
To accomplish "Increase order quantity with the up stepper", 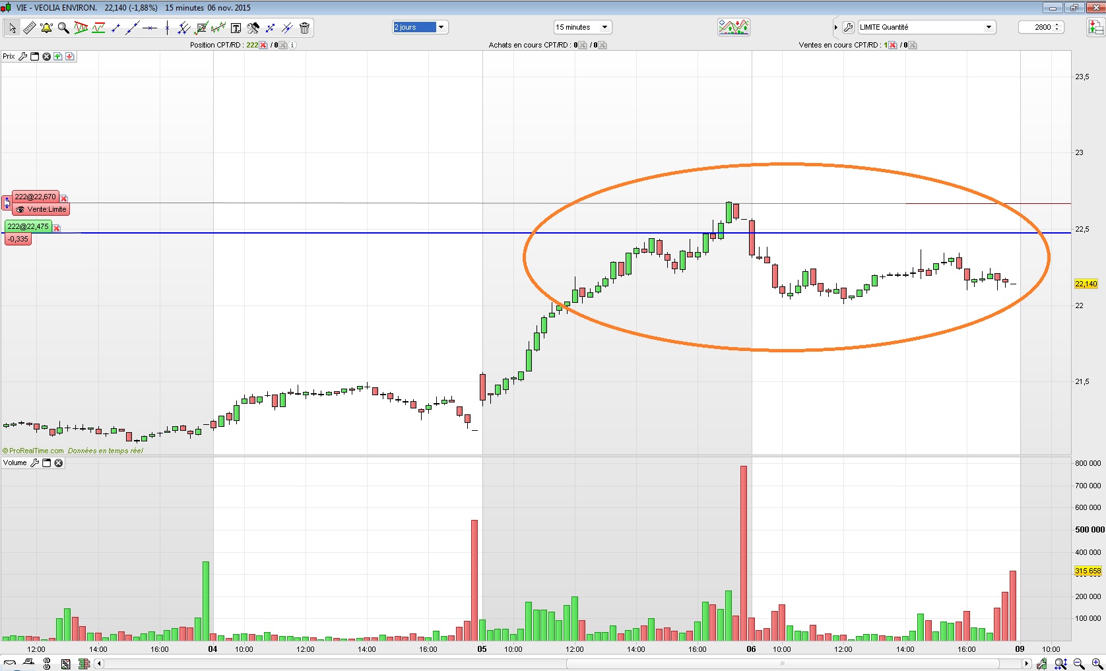I will coord(1057,24).
